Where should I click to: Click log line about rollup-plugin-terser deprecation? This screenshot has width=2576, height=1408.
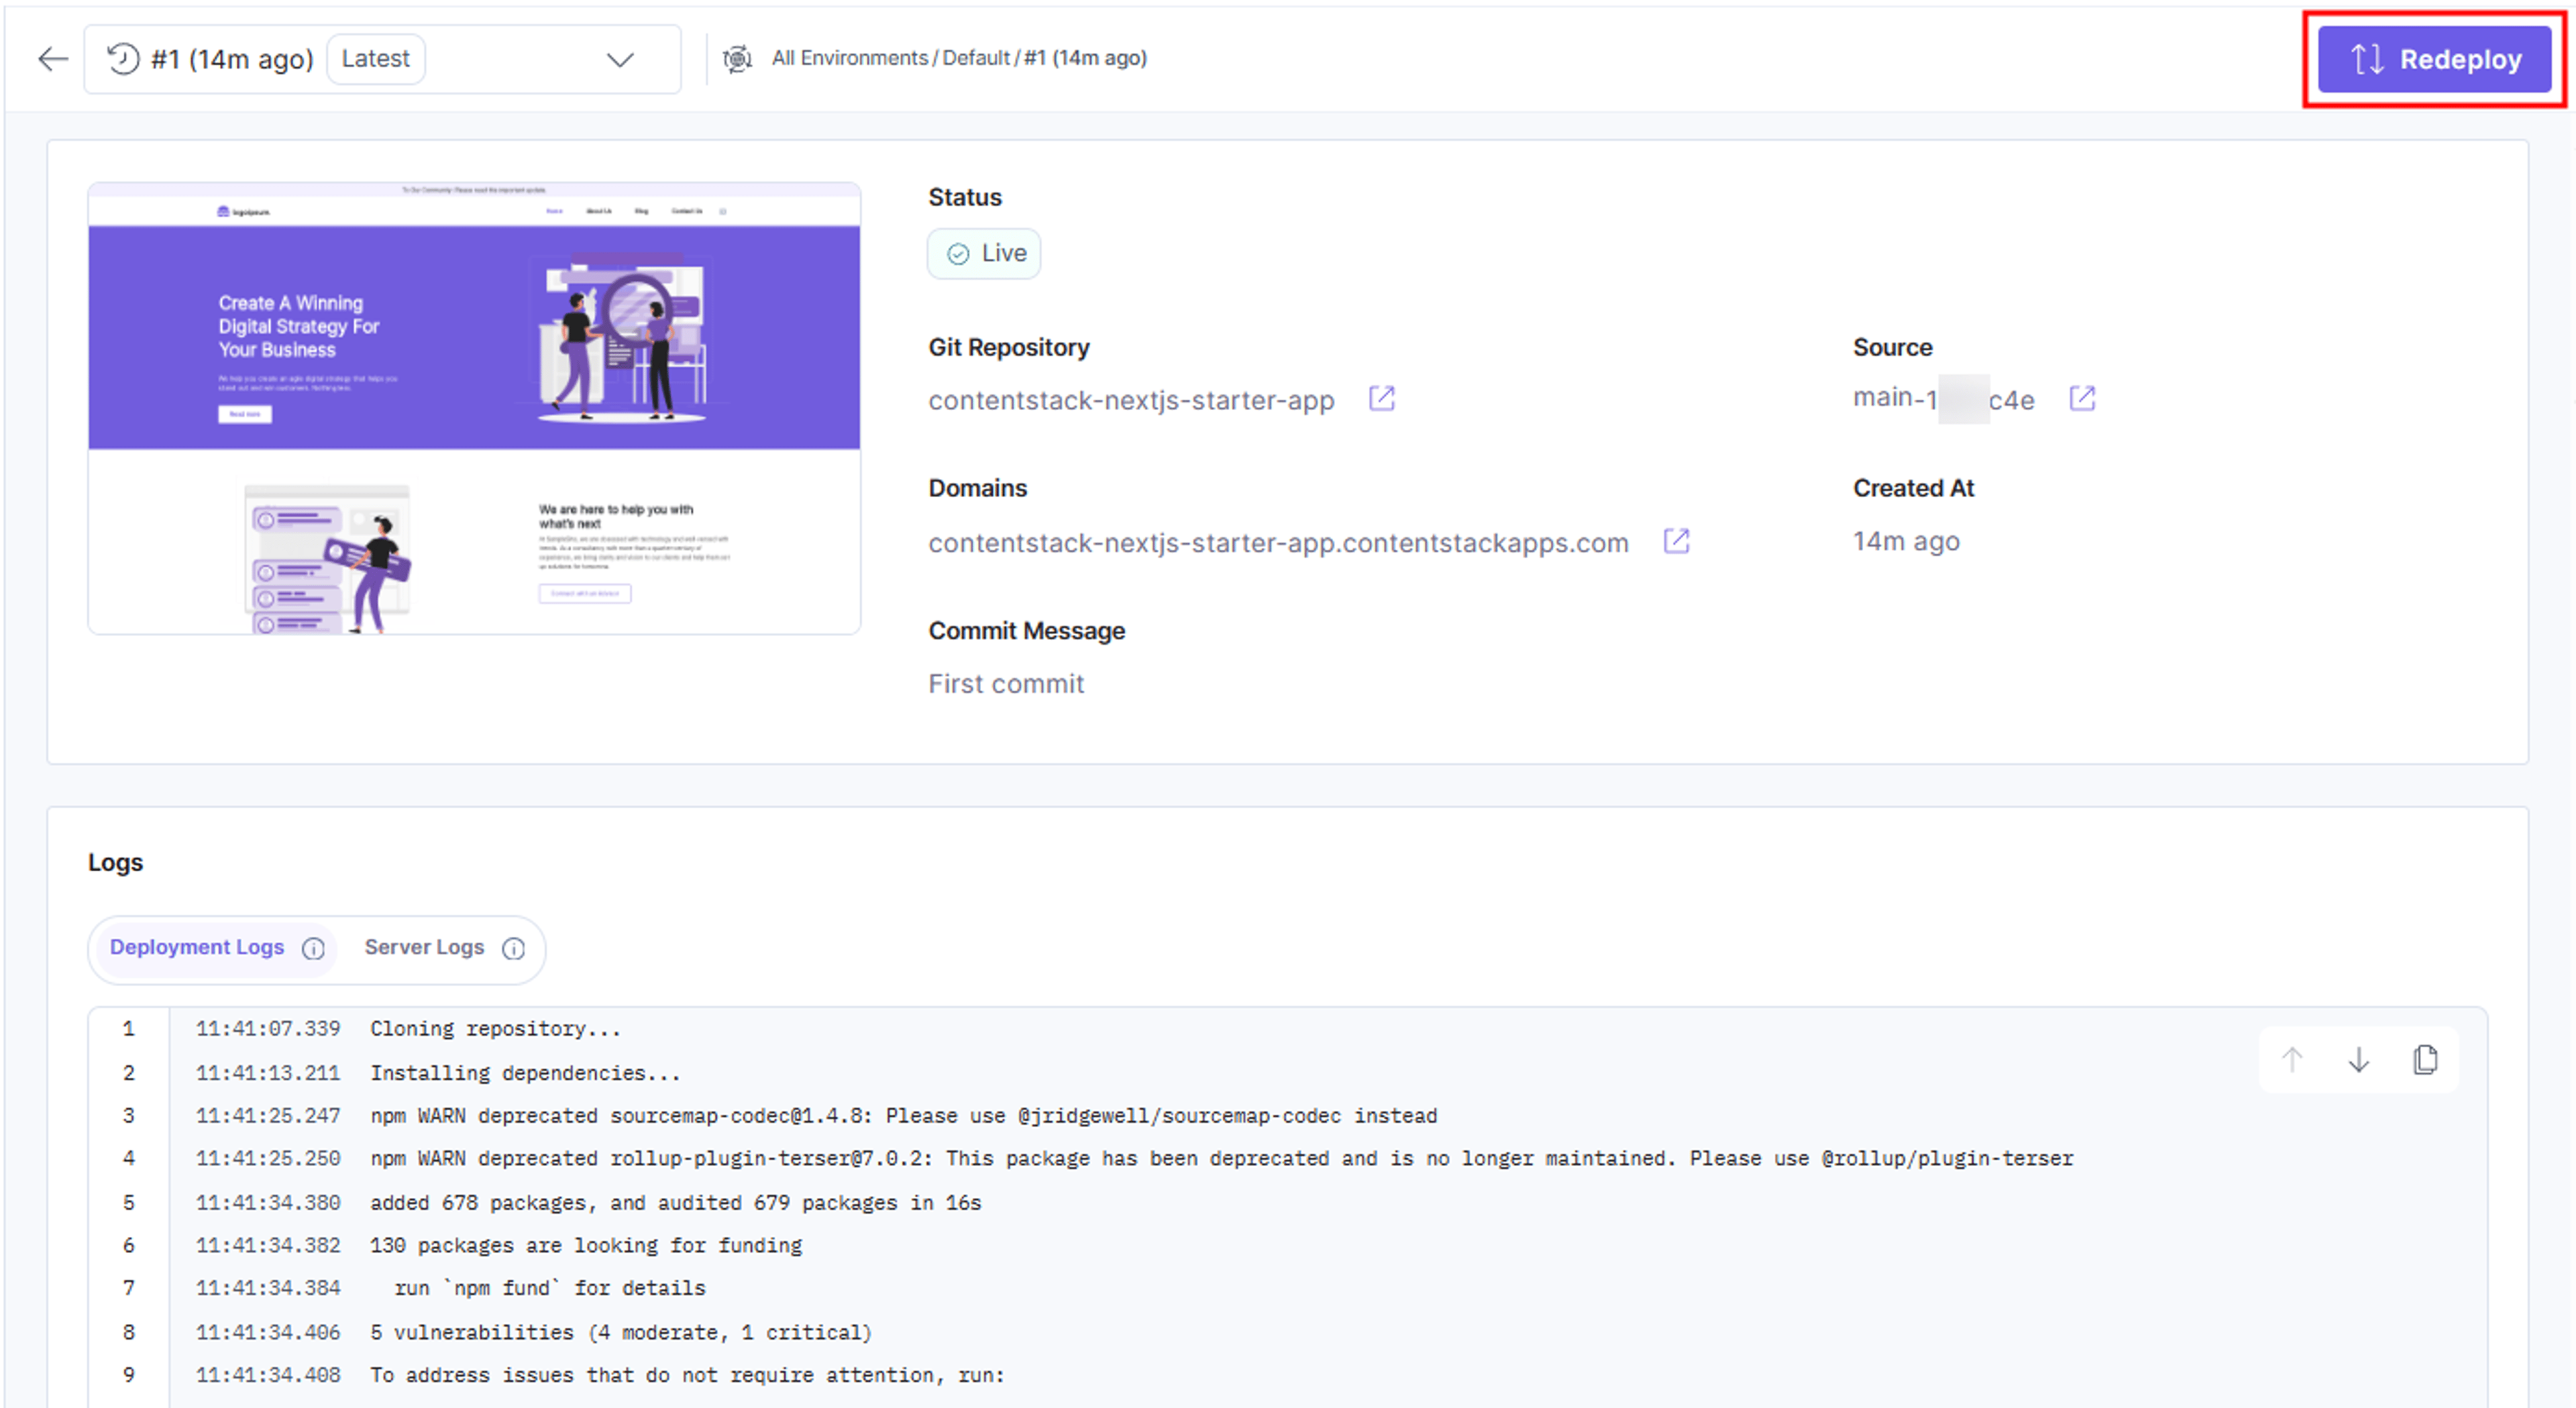coord(1221,1159)
